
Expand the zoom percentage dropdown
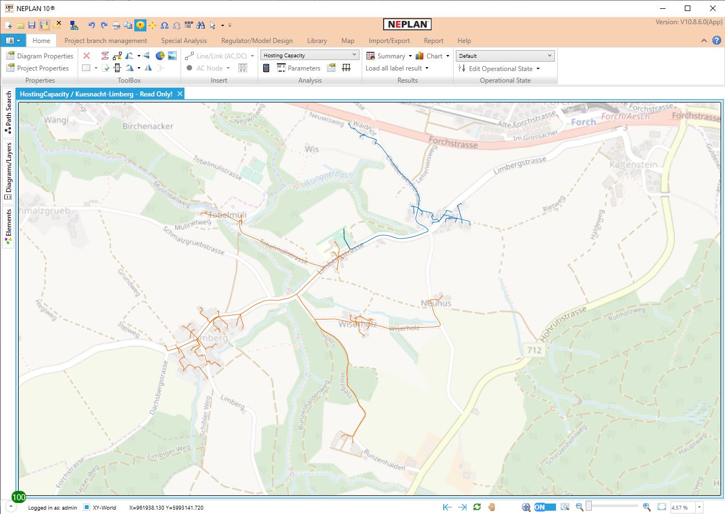699,507
